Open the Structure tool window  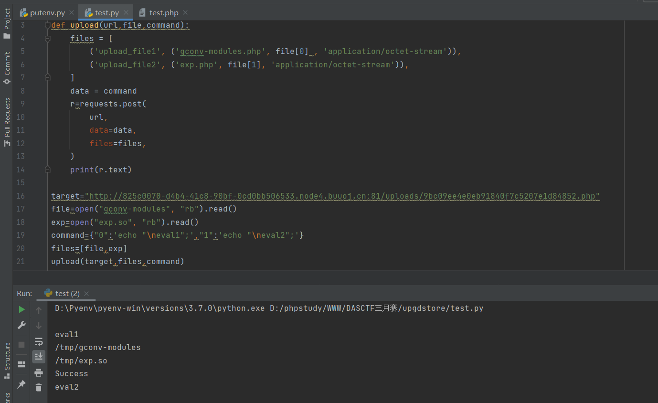(7, 361)
